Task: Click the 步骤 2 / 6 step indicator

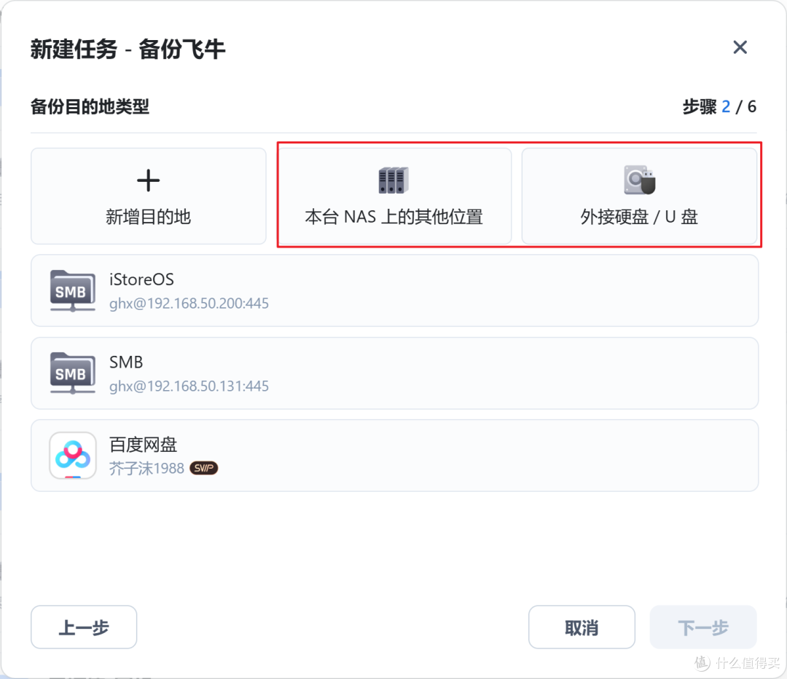Action: (719, 107)
